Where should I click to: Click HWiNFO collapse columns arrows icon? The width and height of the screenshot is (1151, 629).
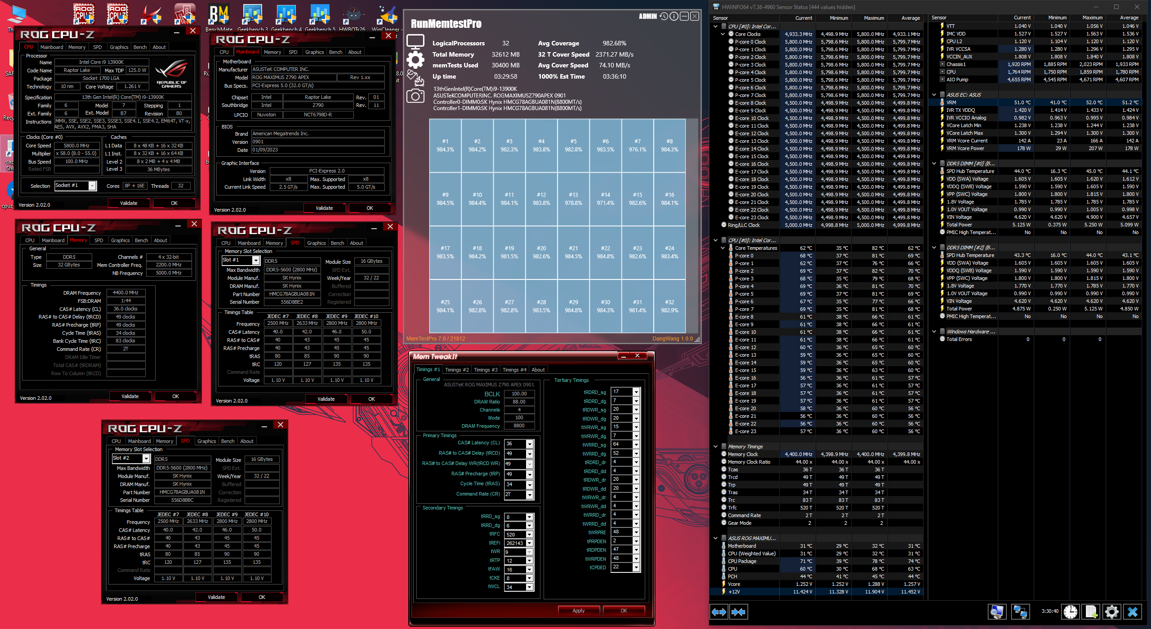coord(738,612)
